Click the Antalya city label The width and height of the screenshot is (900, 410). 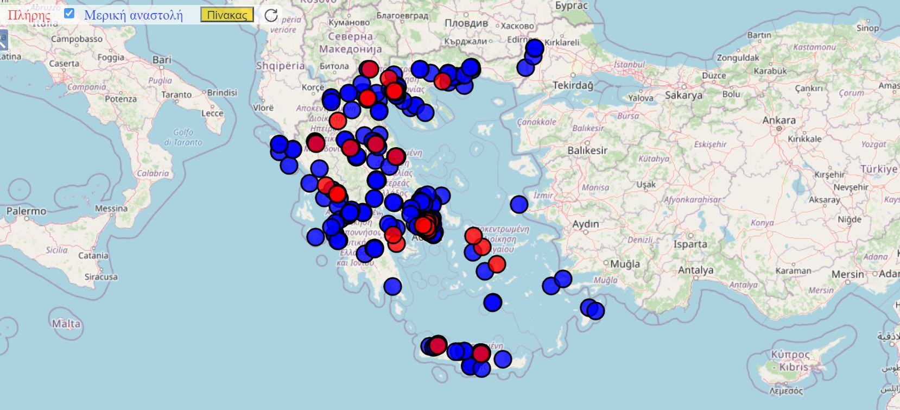click(x=695, y=270)
